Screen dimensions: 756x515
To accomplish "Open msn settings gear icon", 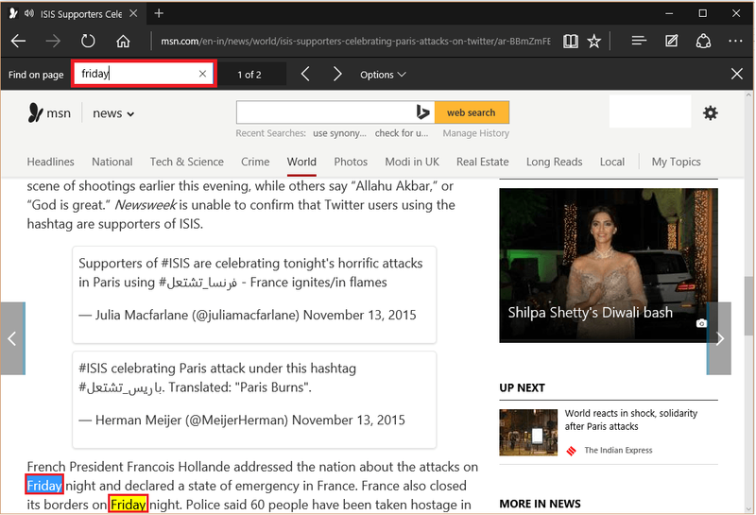I will (x=711, y=112).
